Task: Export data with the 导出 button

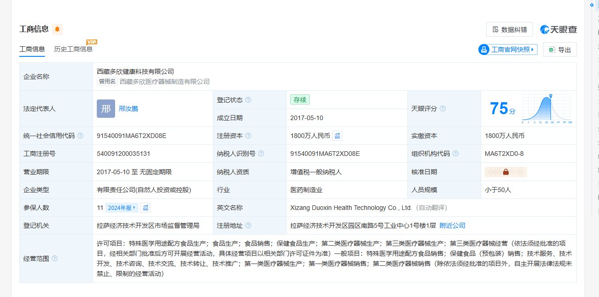Action: pos(560,49)
